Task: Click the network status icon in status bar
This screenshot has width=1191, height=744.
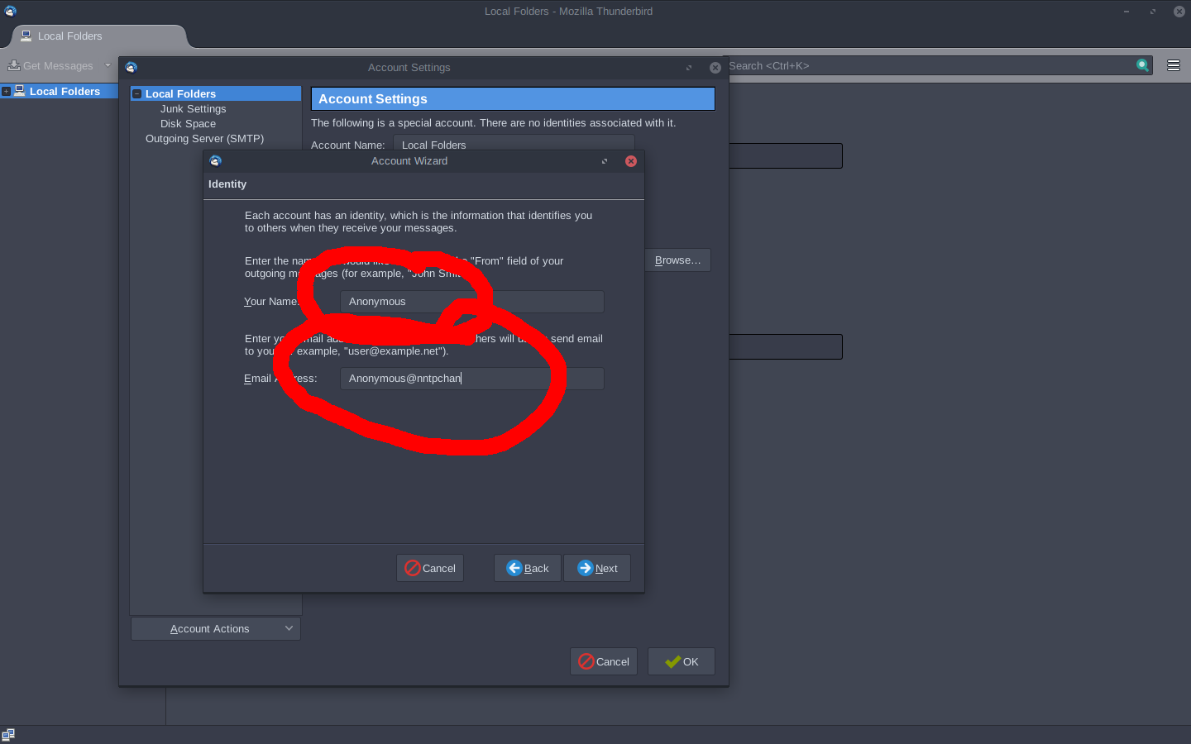Action: [8, 735]
